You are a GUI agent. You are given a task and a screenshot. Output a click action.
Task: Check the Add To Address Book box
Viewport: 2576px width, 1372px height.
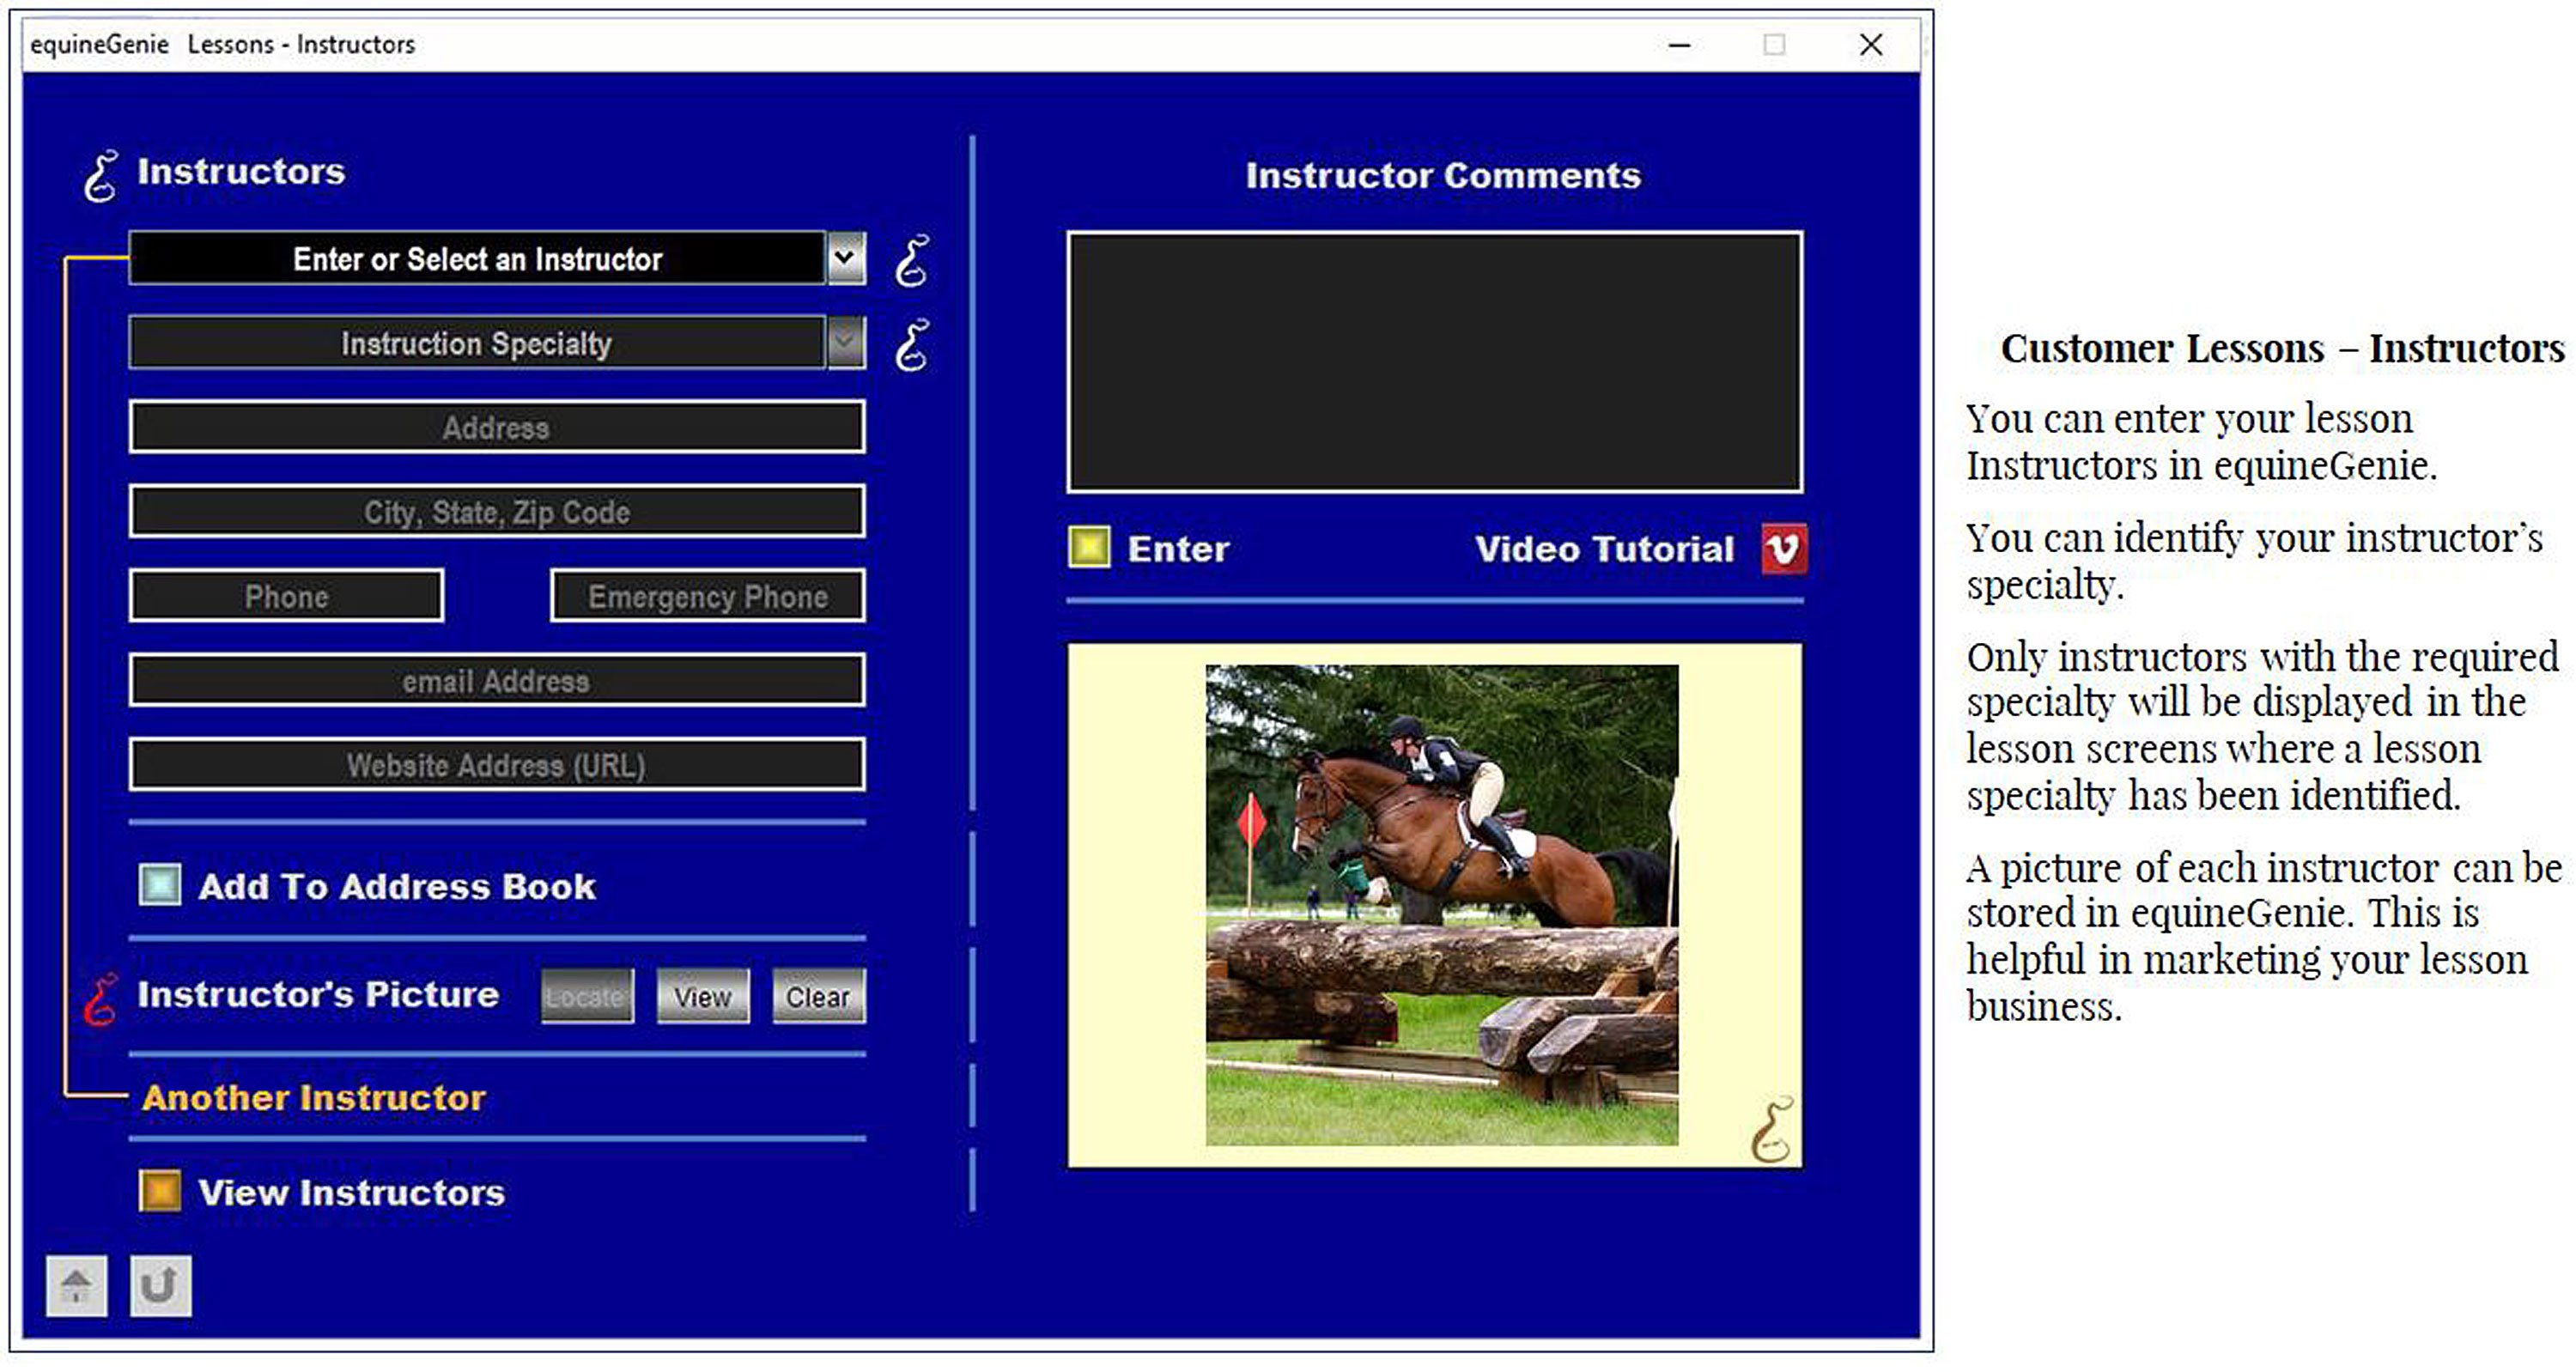tap(161, 885)
